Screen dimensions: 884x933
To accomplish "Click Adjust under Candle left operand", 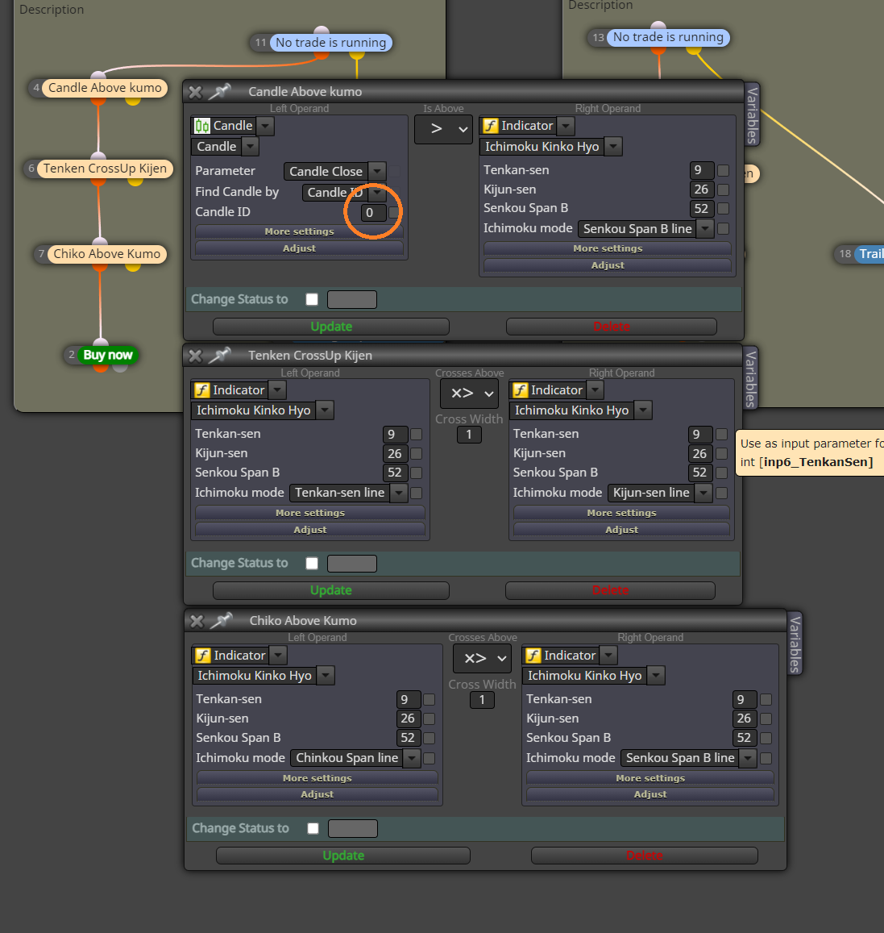I will pos(299,248).
